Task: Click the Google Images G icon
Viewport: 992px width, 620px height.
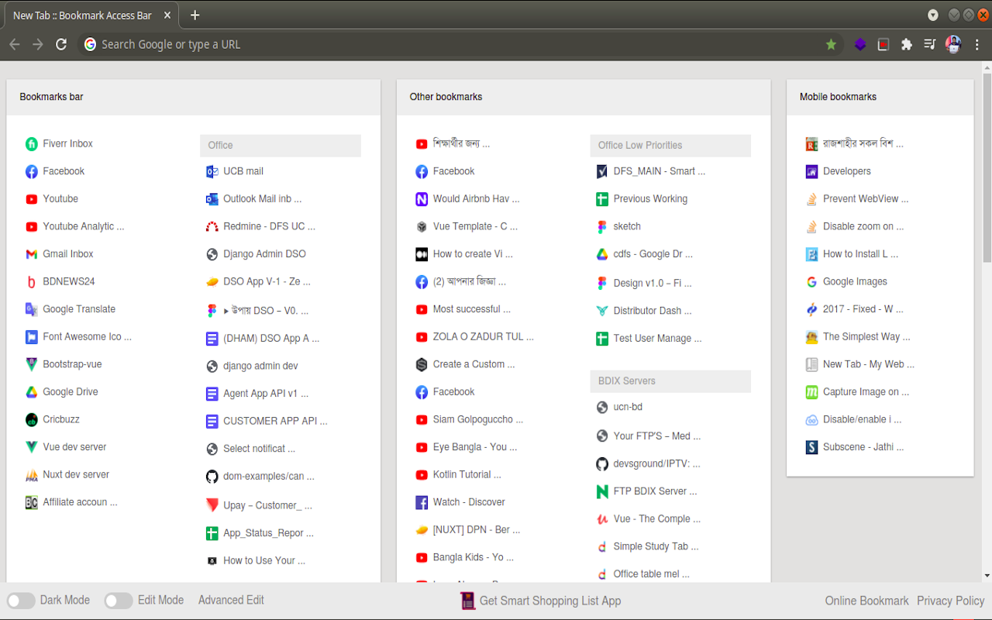Action: pos(812,282)
